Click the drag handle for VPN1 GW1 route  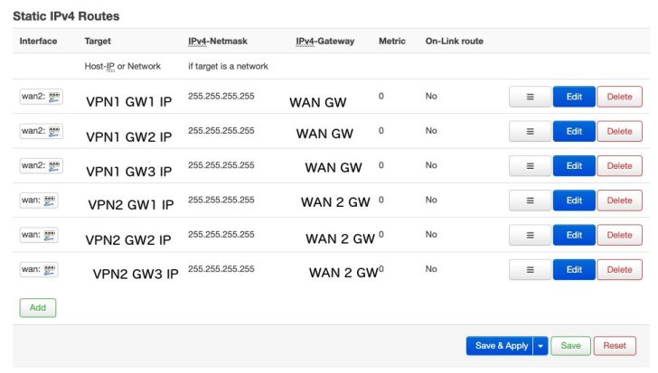[529, 97]
